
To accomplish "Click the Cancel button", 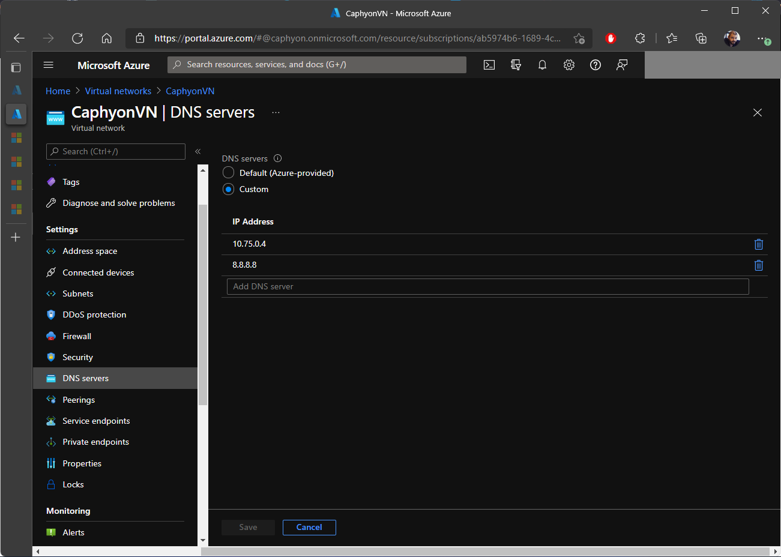I will tap(309, 528).
